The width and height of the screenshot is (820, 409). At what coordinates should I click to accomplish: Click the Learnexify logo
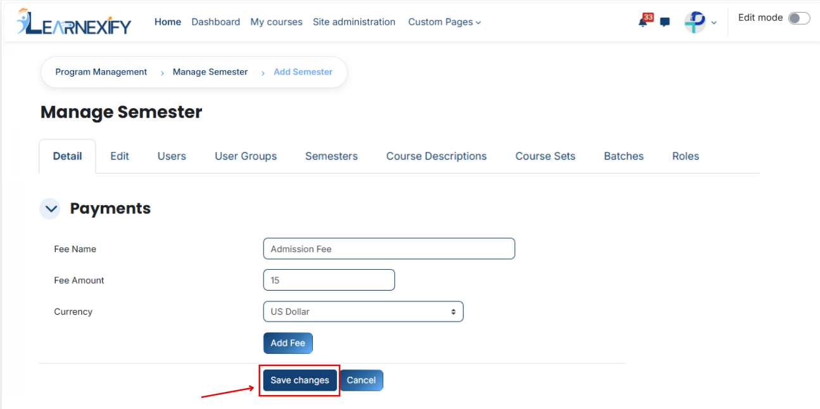tap(74, 22)
